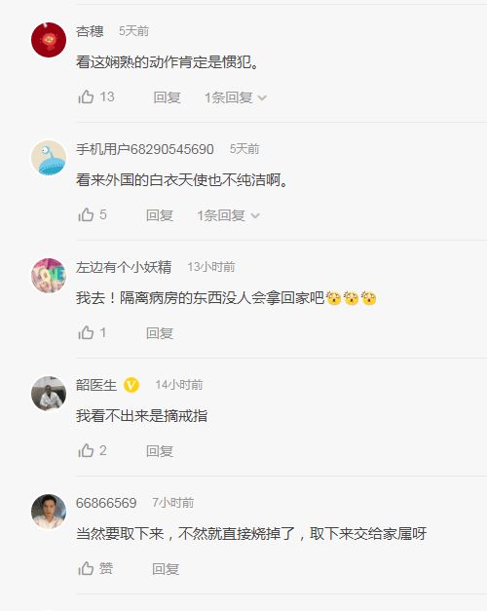487x611 pixels.
Task: Expand 1条回复 under 手机用户68290545690's comment
Action: pos(228,215)
